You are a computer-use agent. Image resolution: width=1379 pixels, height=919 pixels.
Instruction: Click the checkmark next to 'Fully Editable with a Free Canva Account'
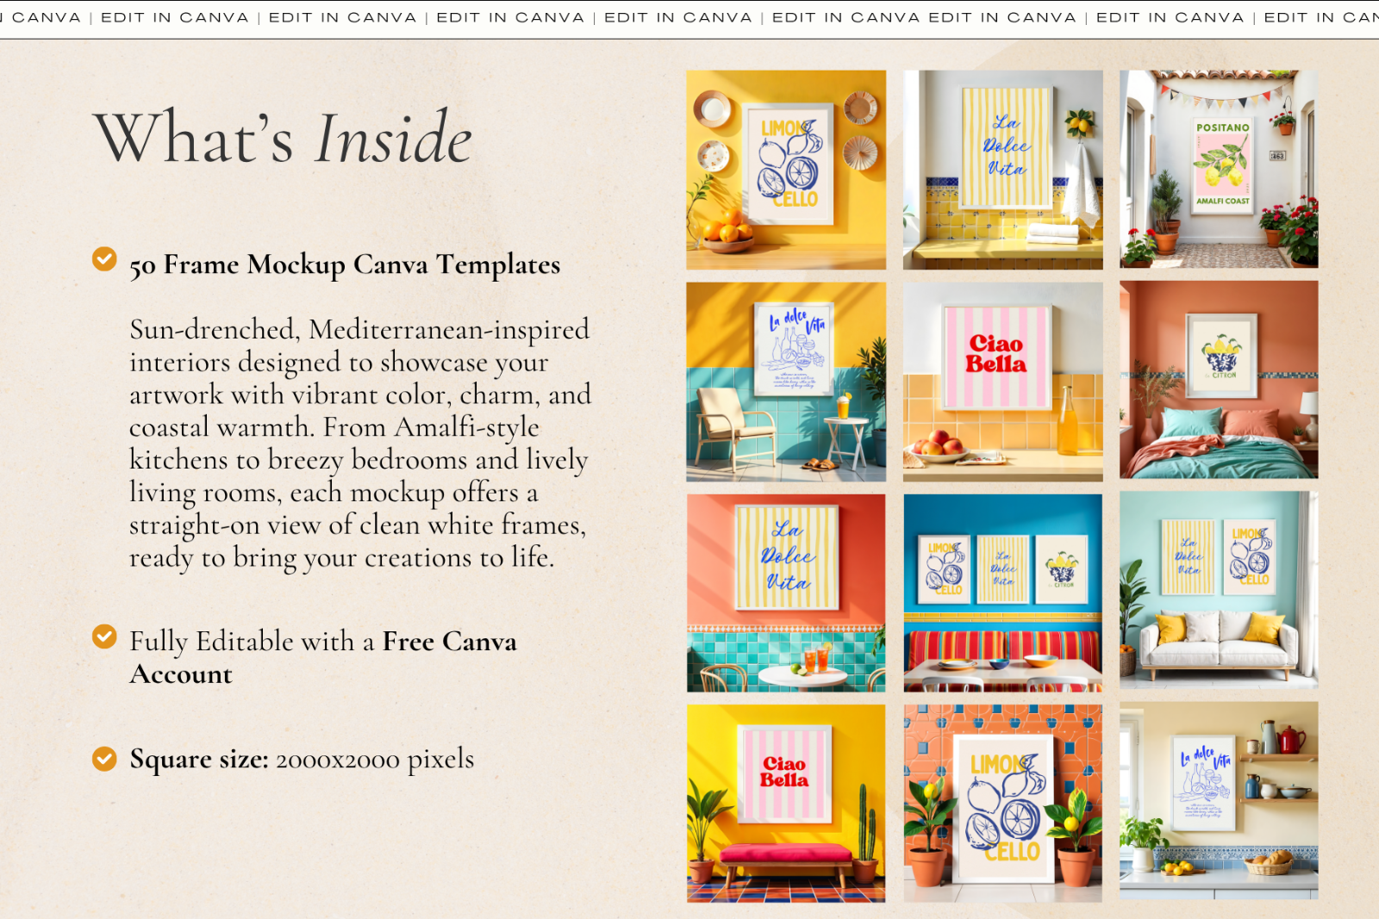pyautogui.click(x=105, y=637)
